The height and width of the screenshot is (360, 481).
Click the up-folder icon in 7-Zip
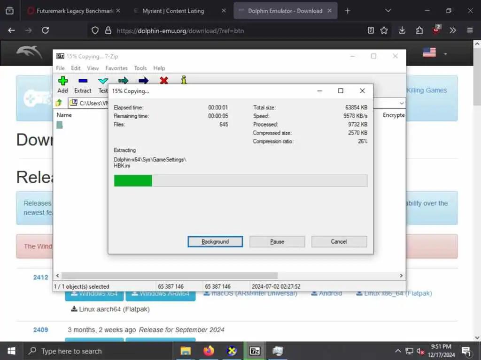pyautogui.click(x=59, y=103)
